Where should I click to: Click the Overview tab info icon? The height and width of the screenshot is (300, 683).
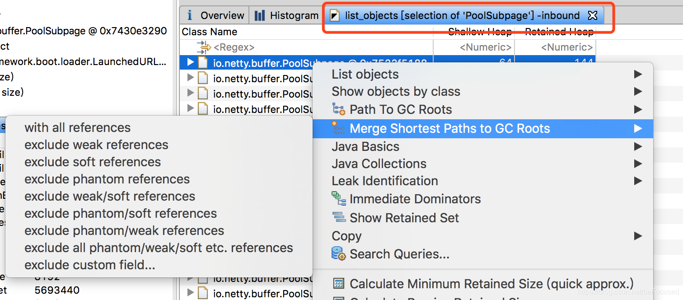(x=190, y=15)
